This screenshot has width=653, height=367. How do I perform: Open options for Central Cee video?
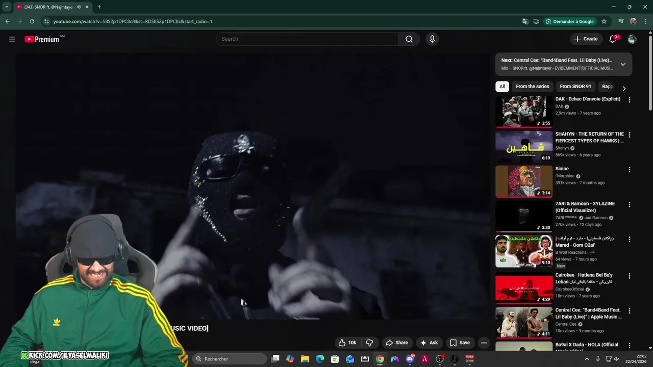630,310
